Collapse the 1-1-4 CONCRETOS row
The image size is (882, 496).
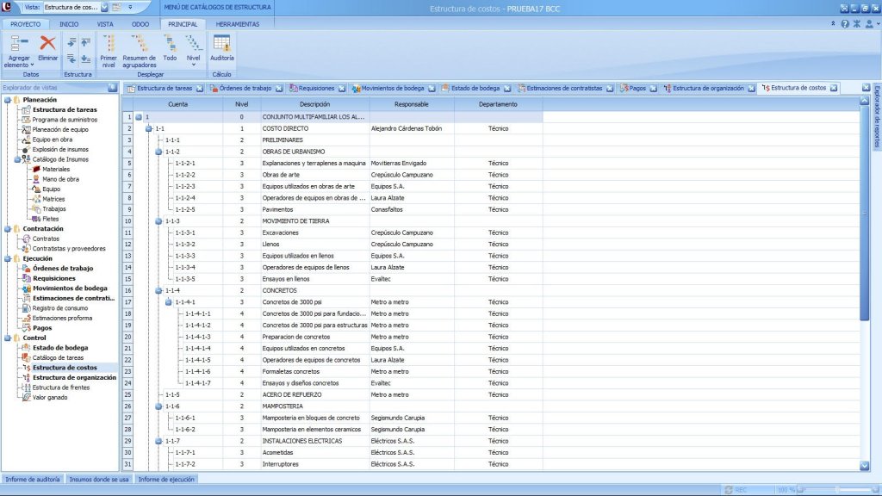[158, 290]
